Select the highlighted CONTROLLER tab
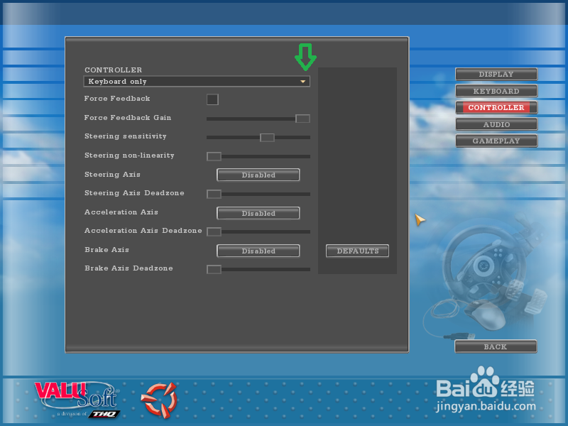This screenshot has width=568, height=426. click(x=496, y=108)
